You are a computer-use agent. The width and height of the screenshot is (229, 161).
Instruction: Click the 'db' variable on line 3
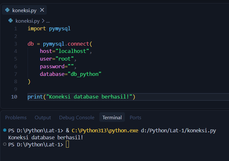(x=31, y=44)
